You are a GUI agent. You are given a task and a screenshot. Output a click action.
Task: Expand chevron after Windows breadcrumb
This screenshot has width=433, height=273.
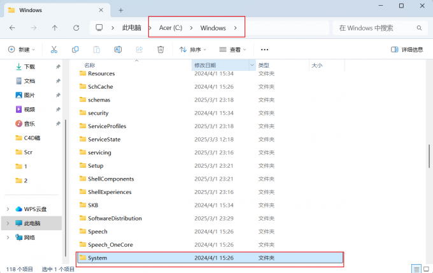click(x=235, y=28)
